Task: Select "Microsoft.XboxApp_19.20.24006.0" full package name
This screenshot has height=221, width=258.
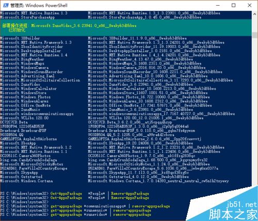Action: (140, 143)
